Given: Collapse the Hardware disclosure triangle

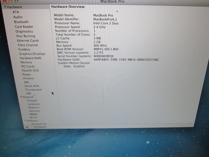Looking at the screenshot, I should (5, 7).
